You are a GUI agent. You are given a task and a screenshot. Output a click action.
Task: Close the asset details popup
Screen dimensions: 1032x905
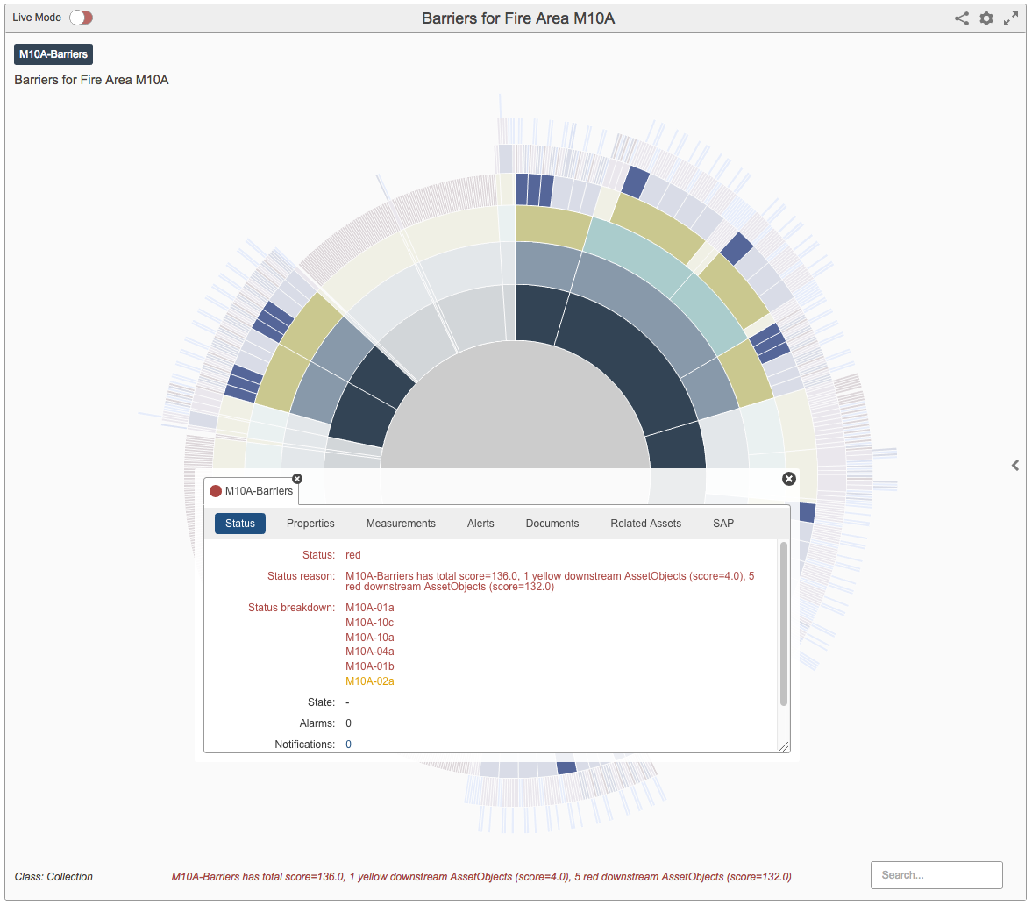tap(789, 479)
